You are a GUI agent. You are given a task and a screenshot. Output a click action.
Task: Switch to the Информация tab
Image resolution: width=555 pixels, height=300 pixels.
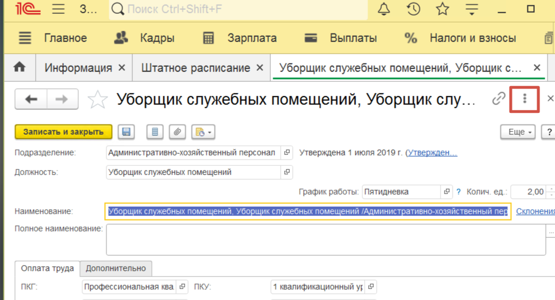tap(78, 67)
